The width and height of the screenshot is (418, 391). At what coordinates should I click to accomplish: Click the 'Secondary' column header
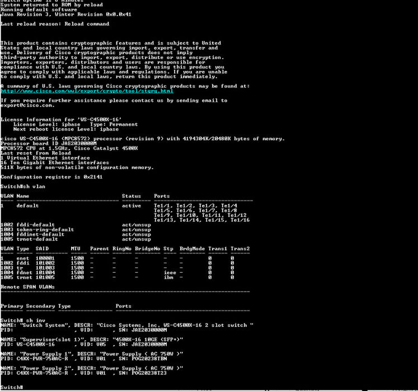coord(40,306)
